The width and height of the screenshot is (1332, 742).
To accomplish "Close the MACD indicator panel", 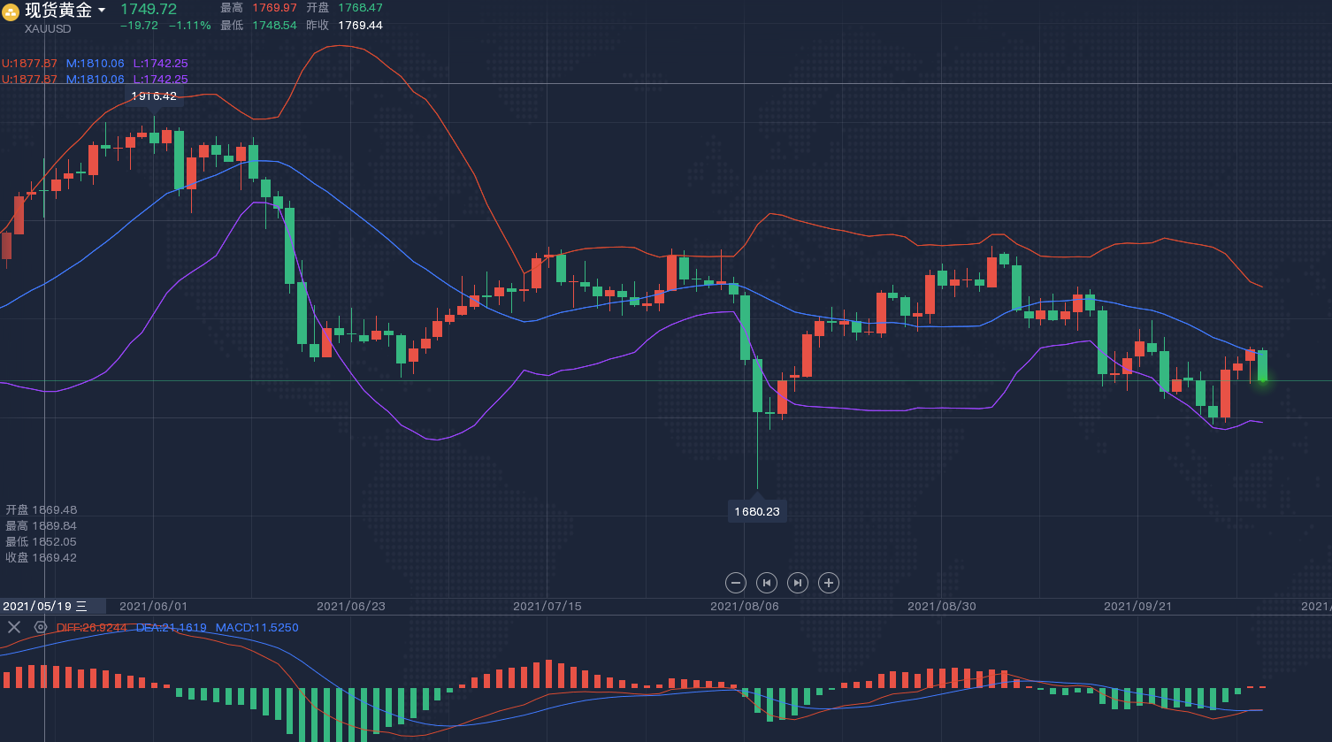I will point(14,627).
